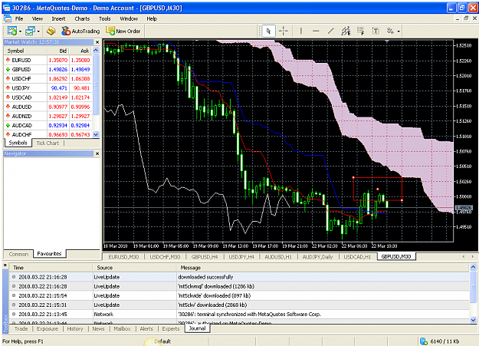Screen dimensions: 479x346
Task: Click the connection status icon in status bar
Action: coord(424,341)
